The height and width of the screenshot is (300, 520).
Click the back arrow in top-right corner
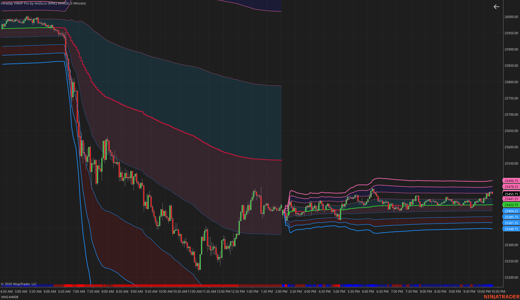click(496, 7)
